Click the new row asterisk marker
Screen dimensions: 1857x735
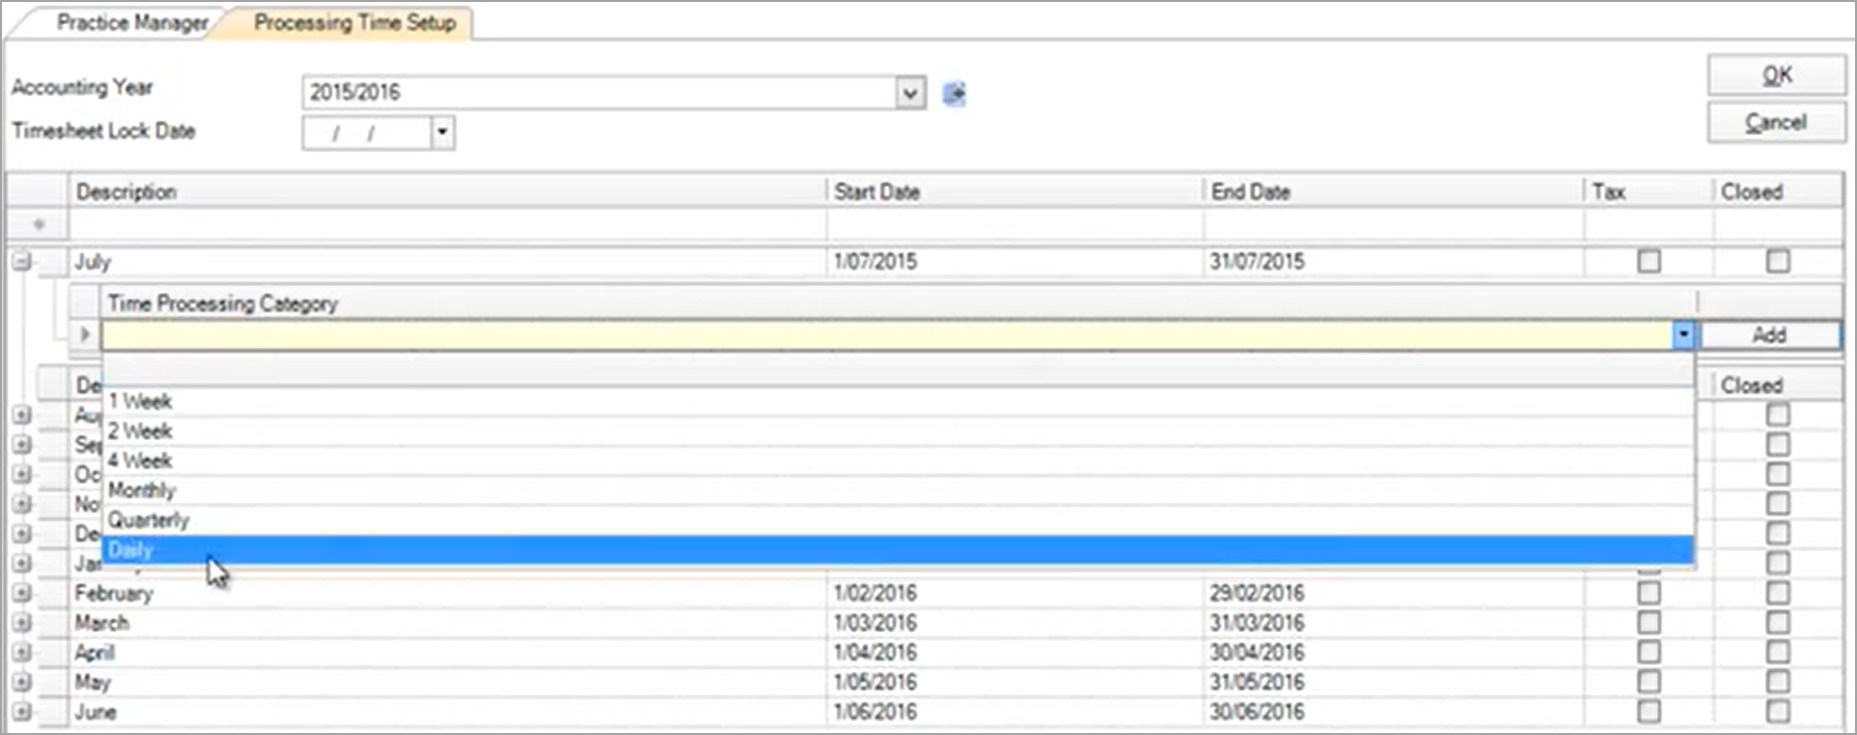click(x=39, y=225)
